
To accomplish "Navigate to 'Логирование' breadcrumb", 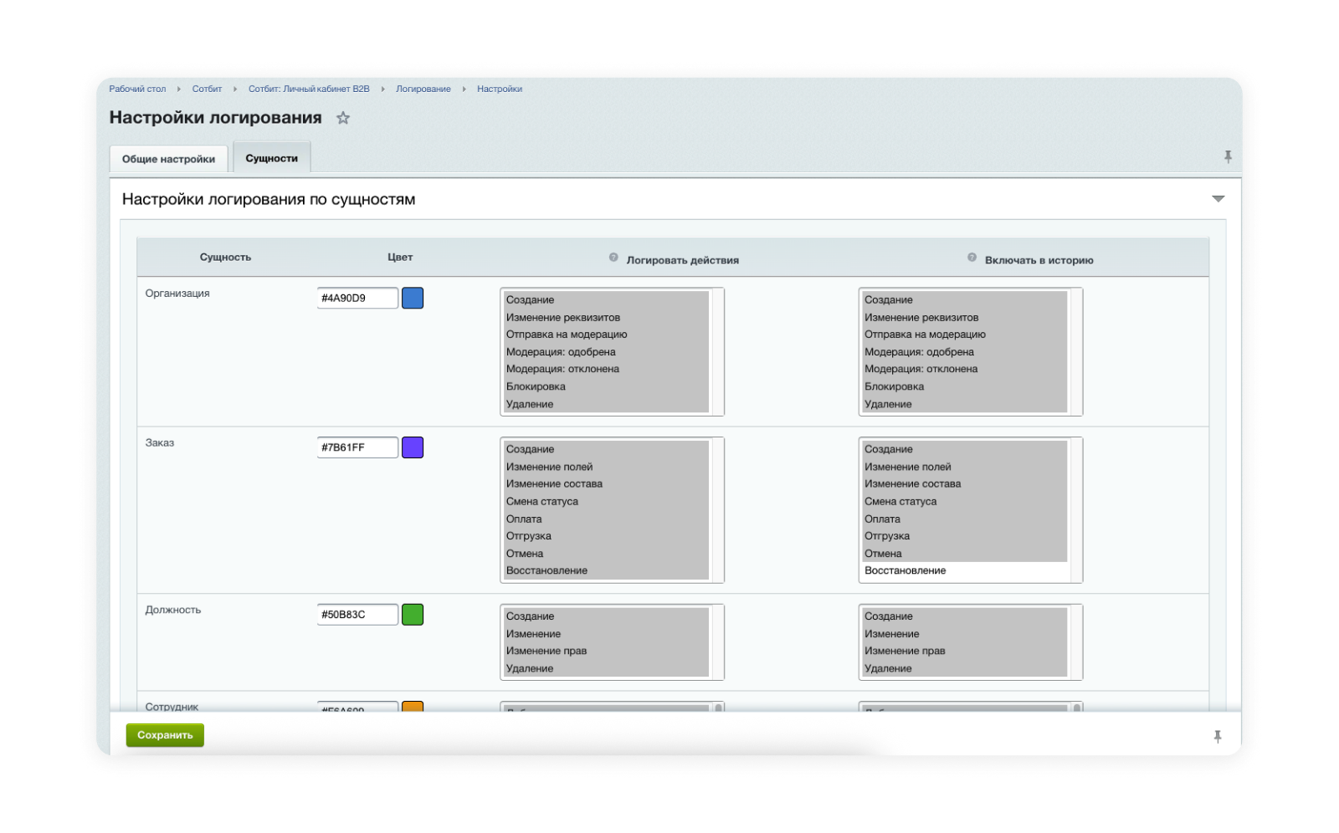I will coord(423,89).
